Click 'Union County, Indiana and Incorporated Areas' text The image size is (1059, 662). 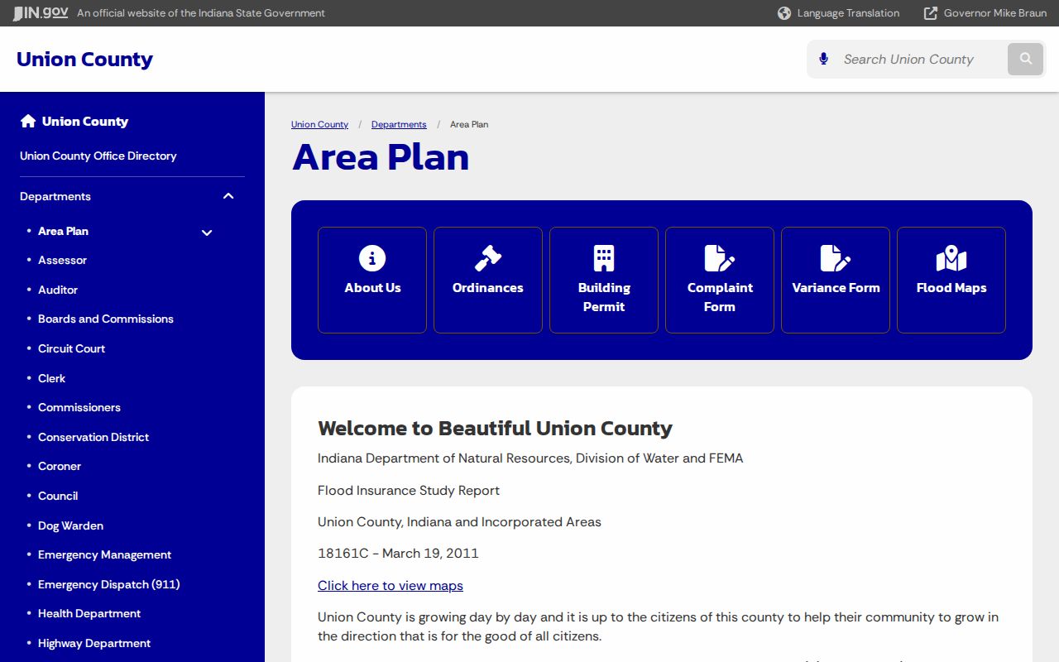click(x=459, y=521)
